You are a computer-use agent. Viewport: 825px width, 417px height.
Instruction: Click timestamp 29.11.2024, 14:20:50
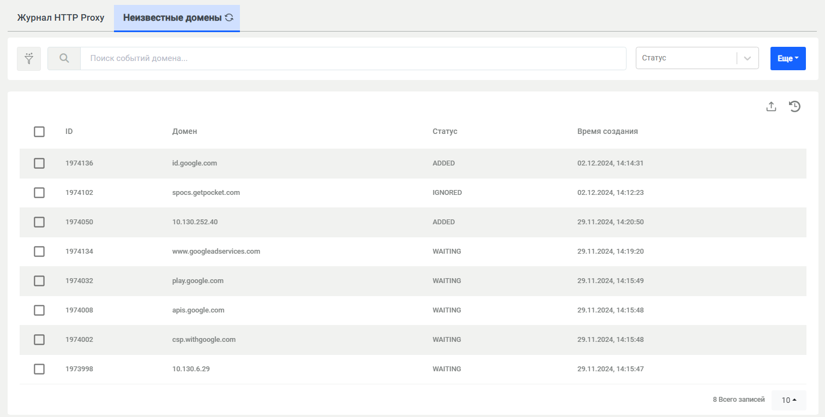click(611, 222)
